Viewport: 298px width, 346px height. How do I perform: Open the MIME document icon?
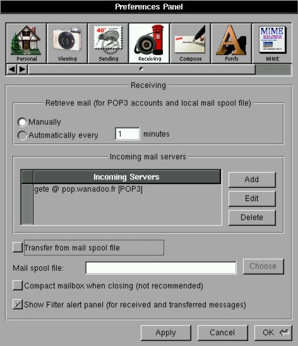272,43
